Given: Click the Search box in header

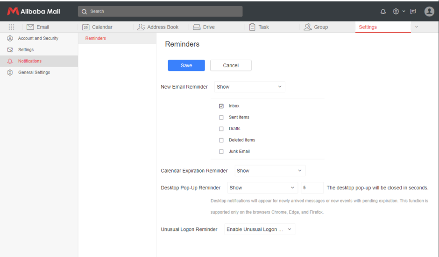Looking at the screenshot, I should pos(160,11).
